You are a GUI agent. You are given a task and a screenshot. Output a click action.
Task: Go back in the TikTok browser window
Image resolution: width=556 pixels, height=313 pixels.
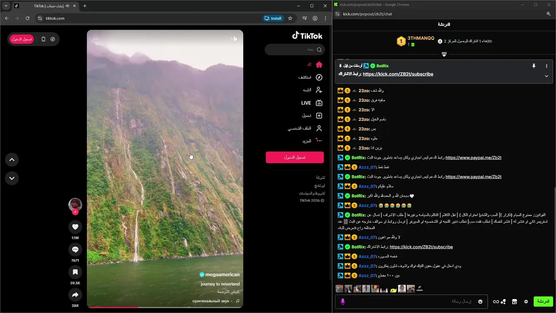[7, 18]
